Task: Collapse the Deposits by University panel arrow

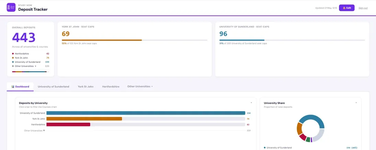Action: point(251,103)
